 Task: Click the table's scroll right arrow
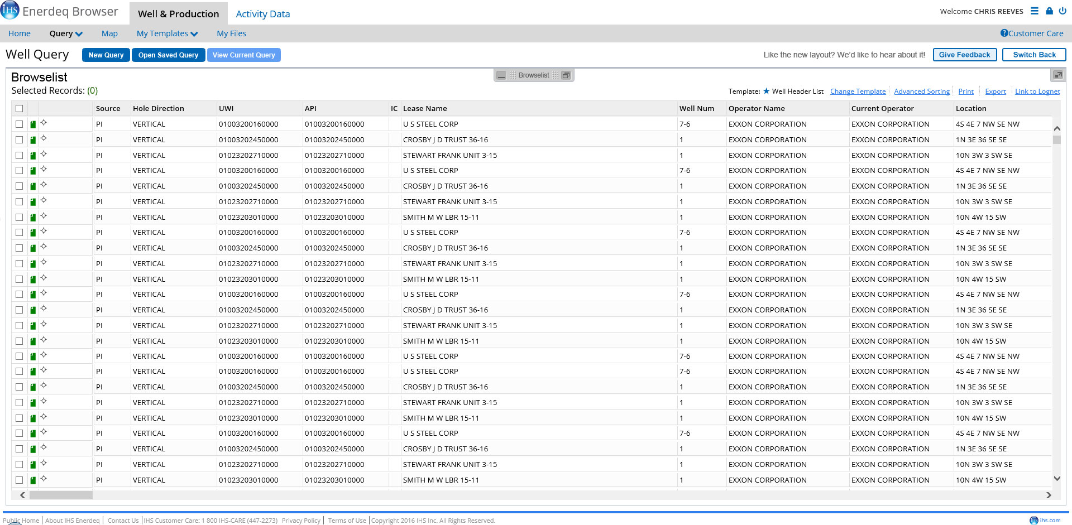(x=1049, y=495)
